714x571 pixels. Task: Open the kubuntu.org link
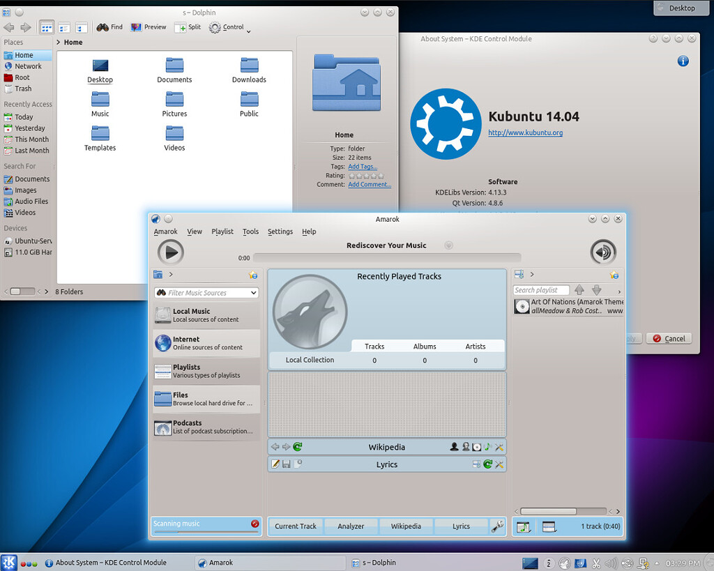pyautogui.click(x=526, y=132)
